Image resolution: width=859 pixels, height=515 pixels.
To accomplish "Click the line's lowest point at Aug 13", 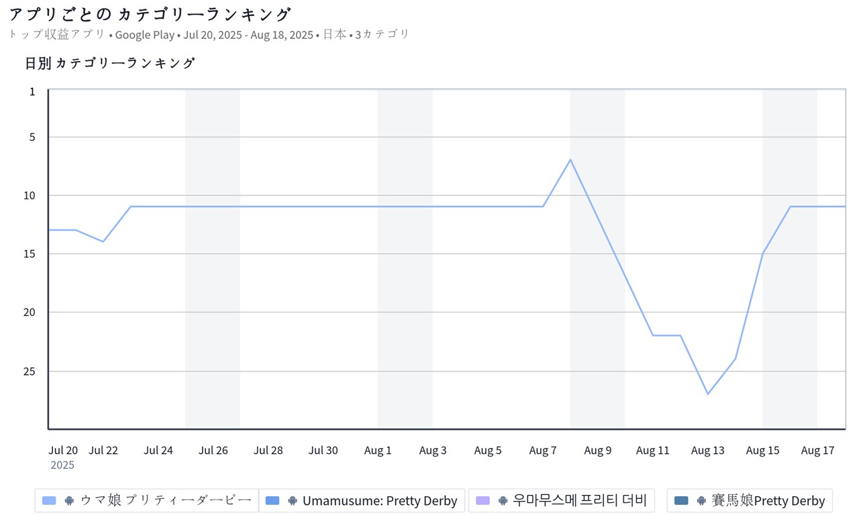I will point(708,394).
